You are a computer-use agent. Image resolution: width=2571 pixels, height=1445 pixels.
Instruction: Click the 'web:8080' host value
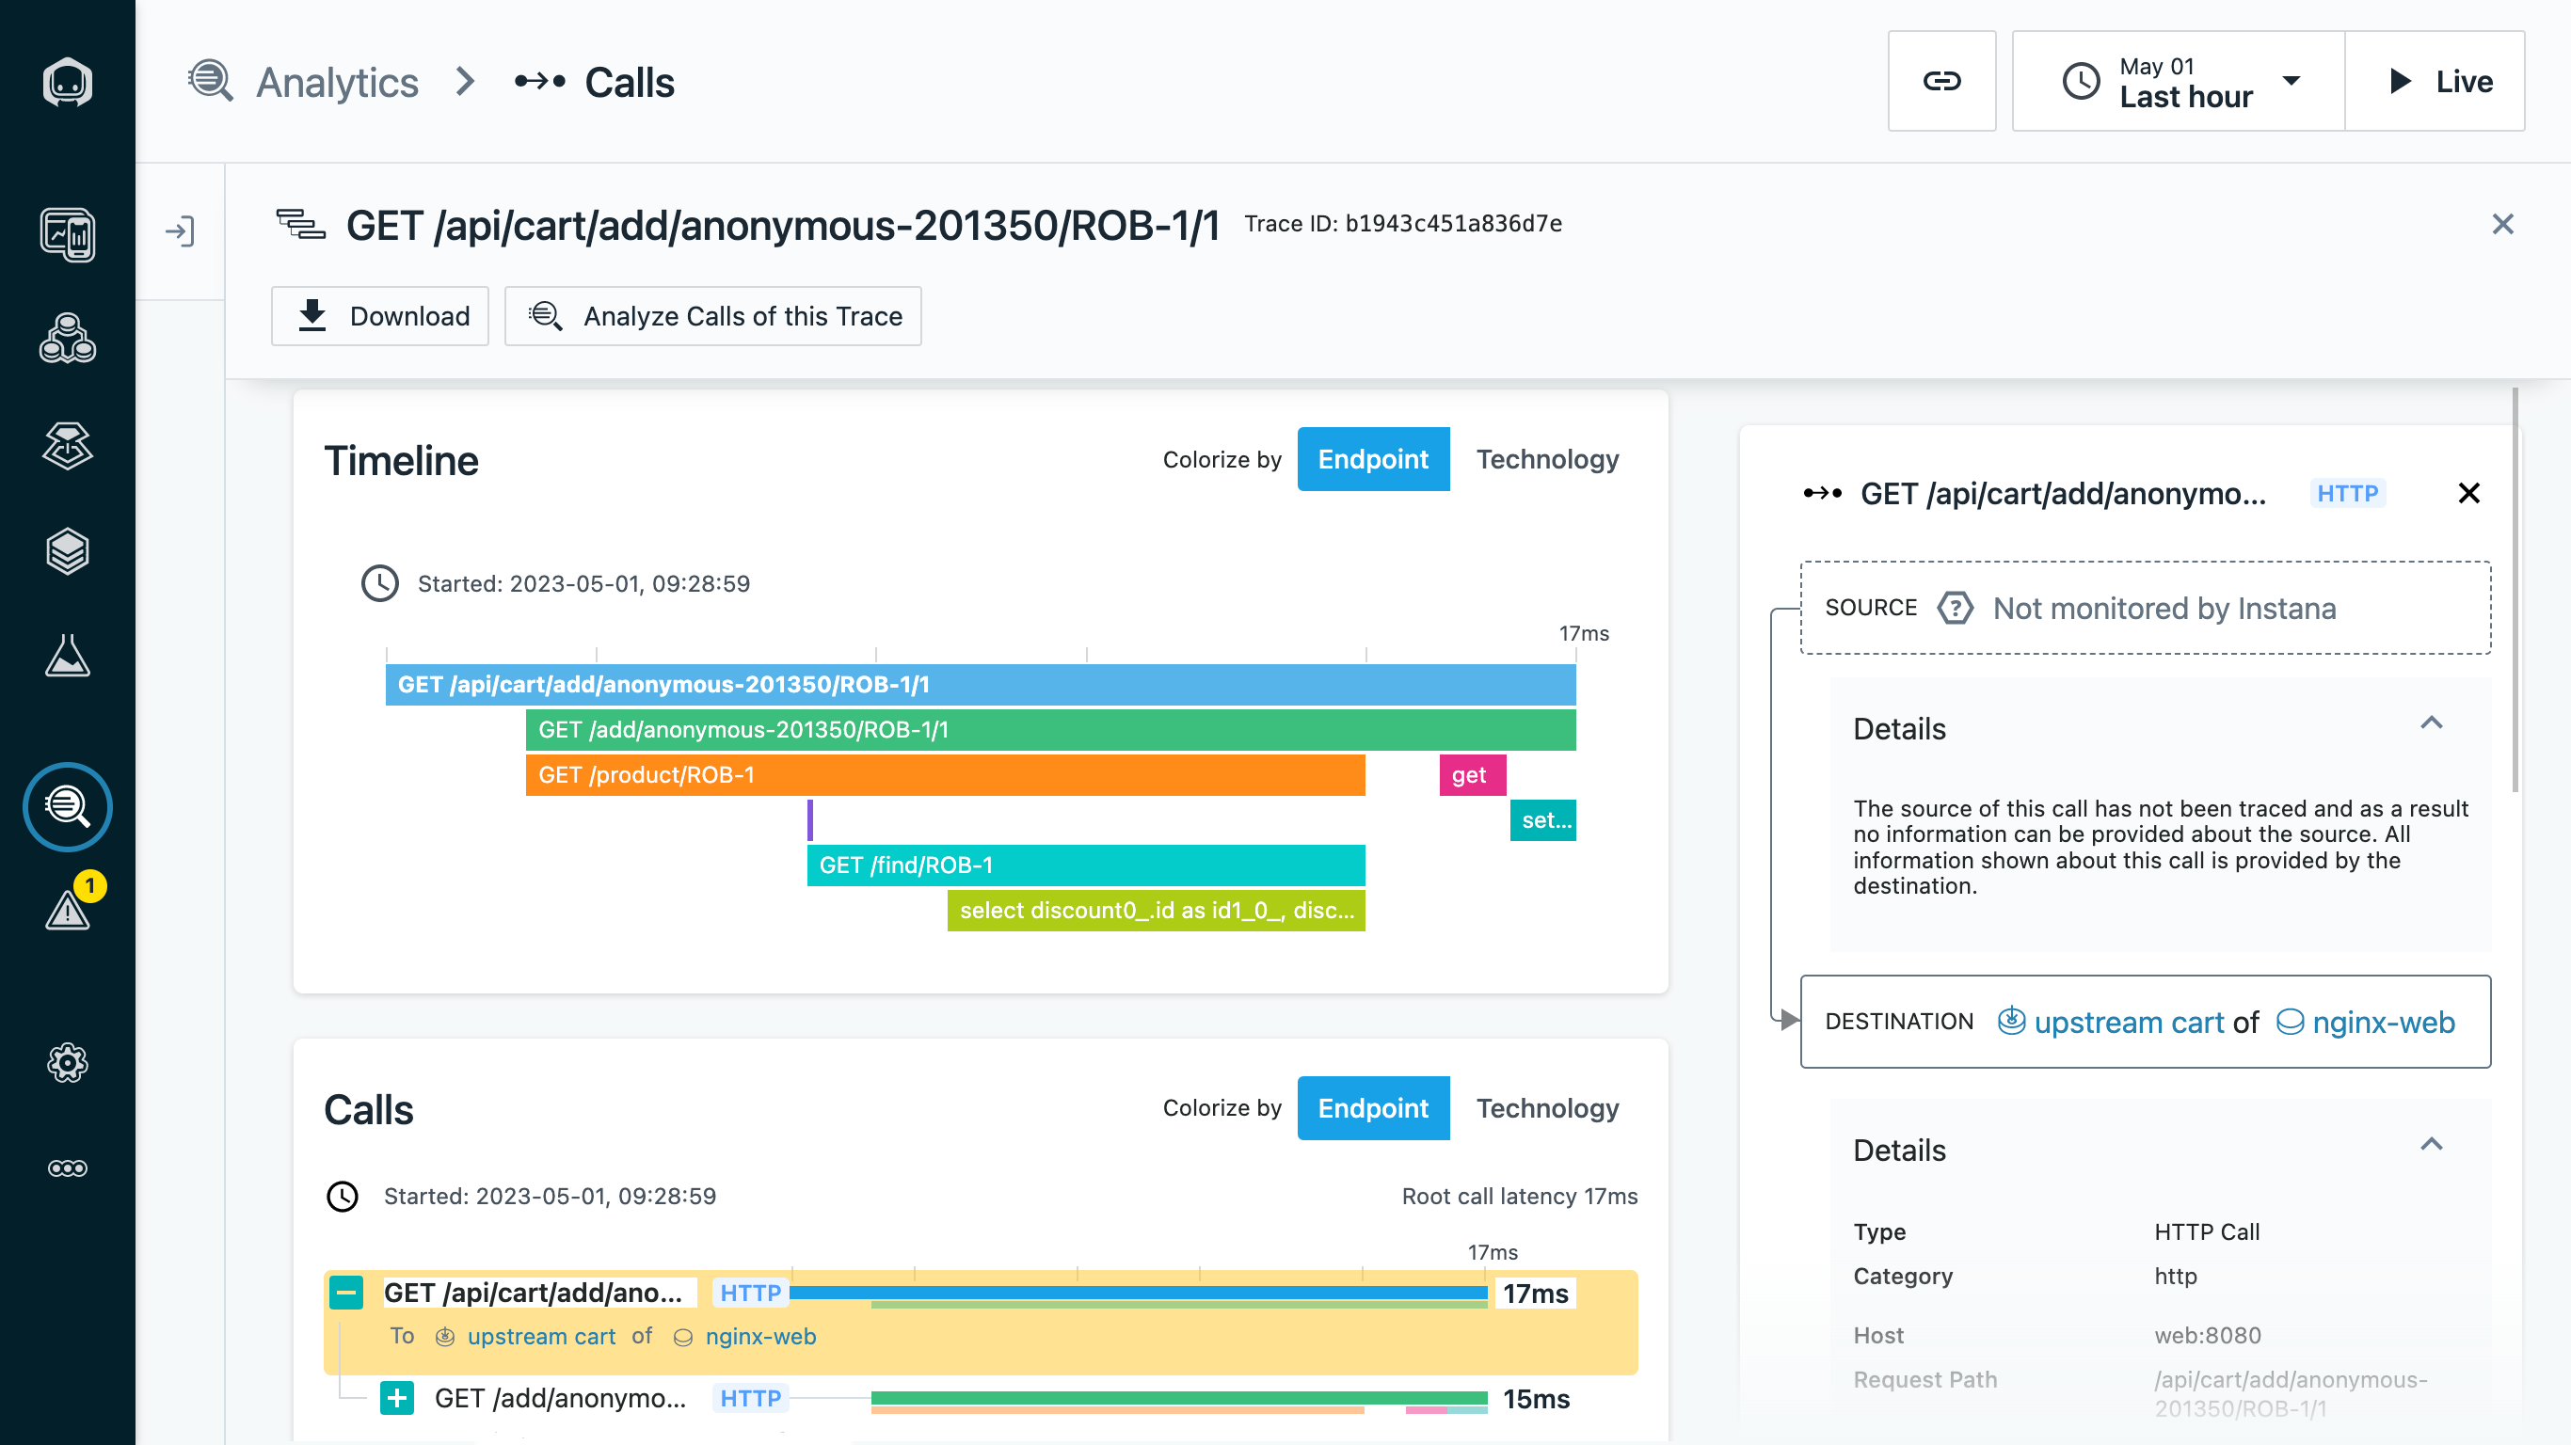pyautogui.click(x=2208, y=1335)
